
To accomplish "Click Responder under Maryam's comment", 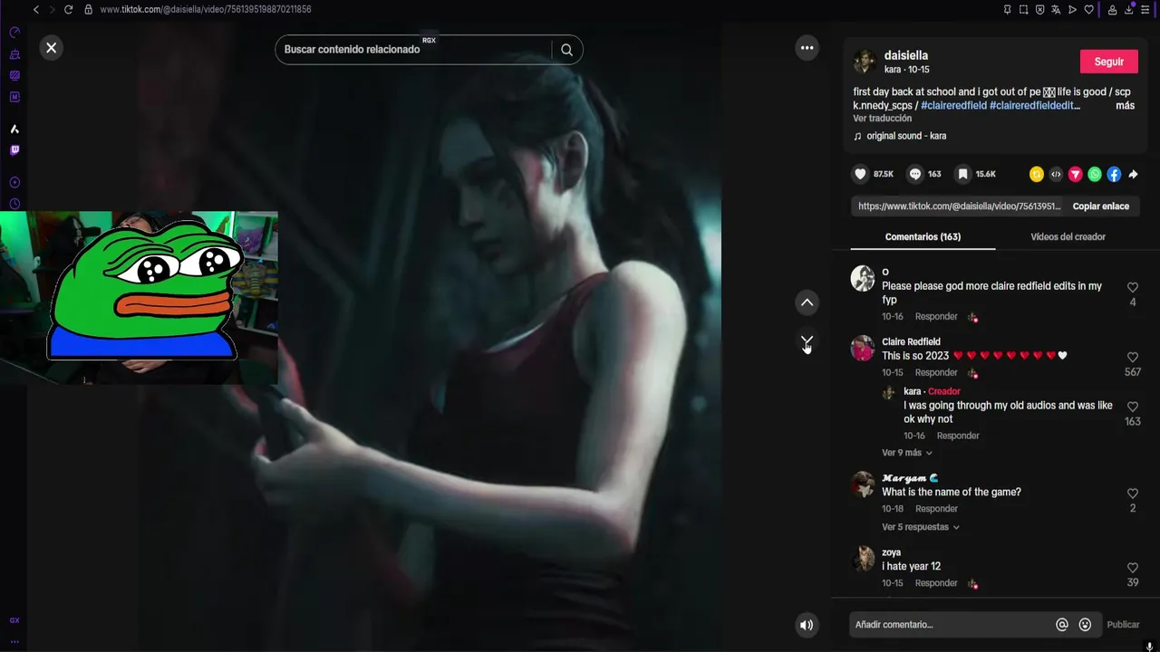I will click(x=936, y=509).
